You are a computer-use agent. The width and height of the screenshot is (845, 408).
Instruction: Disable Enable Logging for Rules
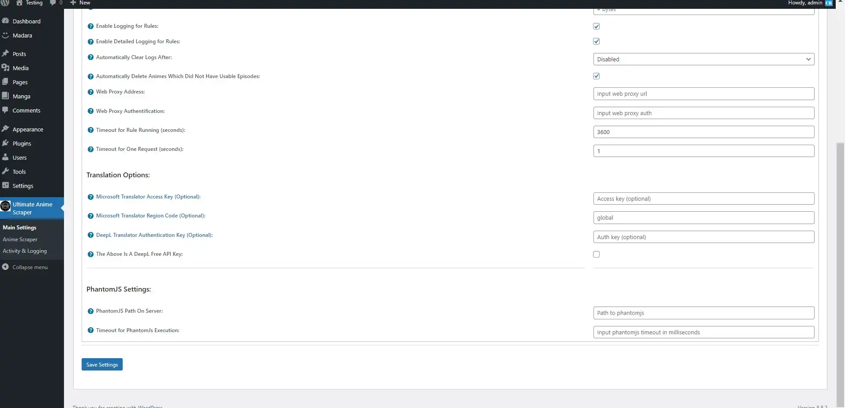click(x=596, y=26)
